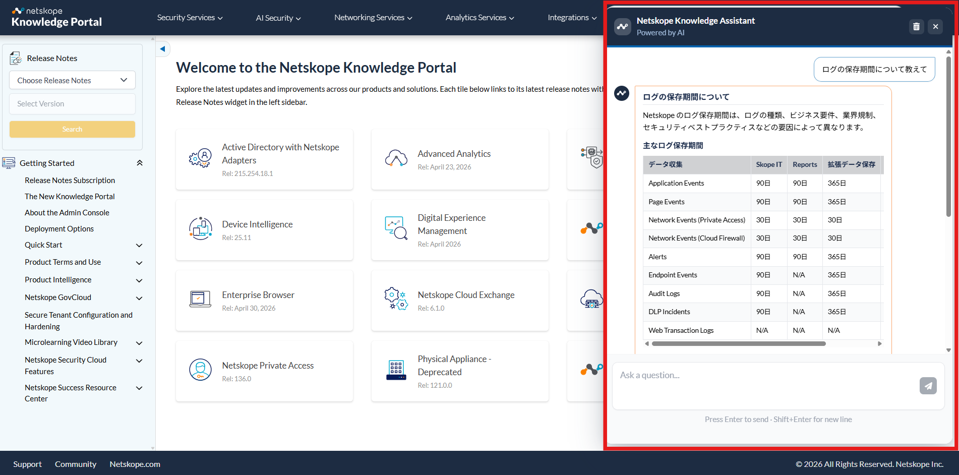The width and height of the screenshot is (959, 475).
Task: Click the assistant logo in chat header
Action: point(623,27)
